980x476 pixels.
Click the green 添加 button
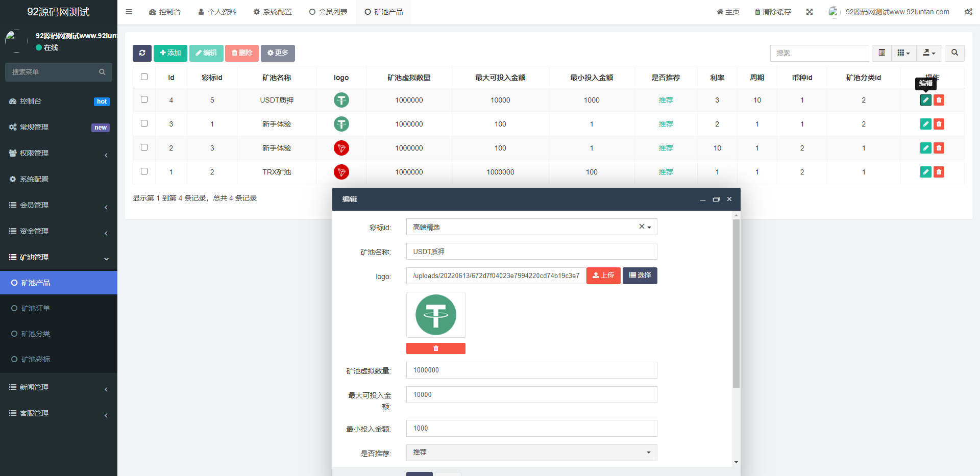pos(170,53)
